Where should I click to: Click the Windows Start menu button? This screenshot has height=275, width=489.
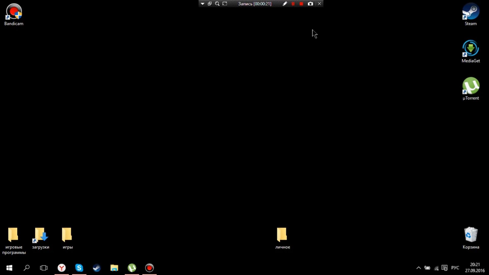(x=9, y=268)
